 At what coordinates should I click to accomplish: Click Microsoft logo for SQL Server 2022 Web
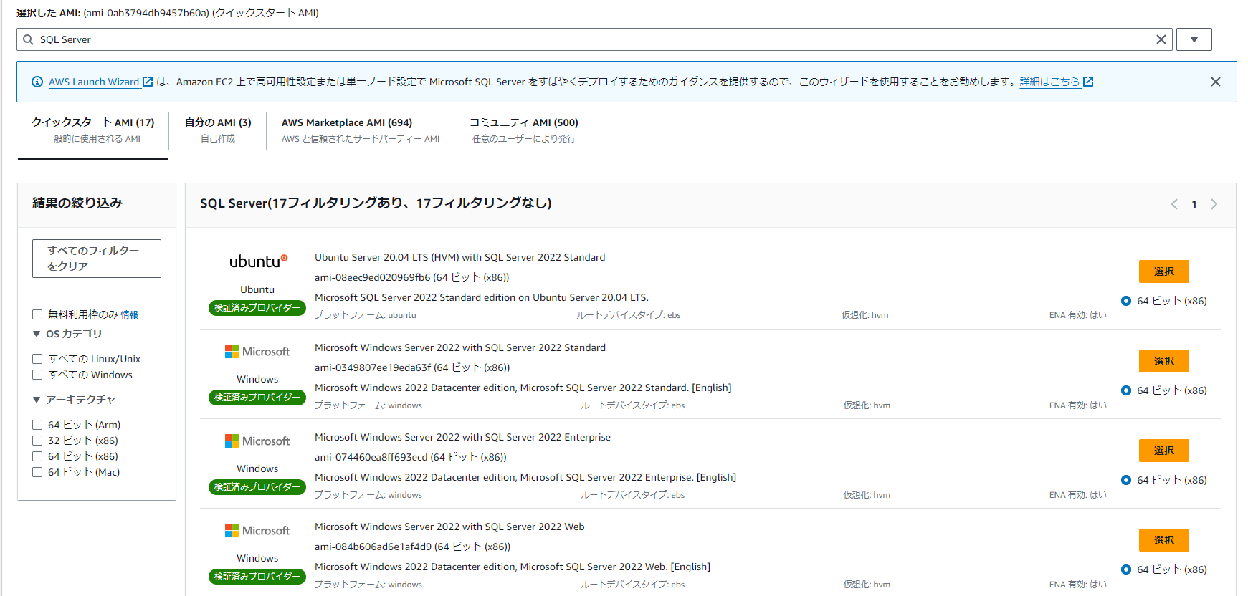click(x=257, y=531)
